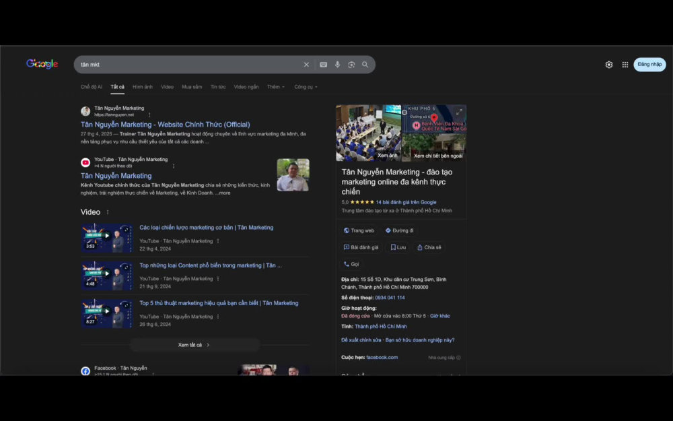The image size is (673, 421).
Task: Open options for 21 thg 9, 2024 video
Action: point(218,279)
